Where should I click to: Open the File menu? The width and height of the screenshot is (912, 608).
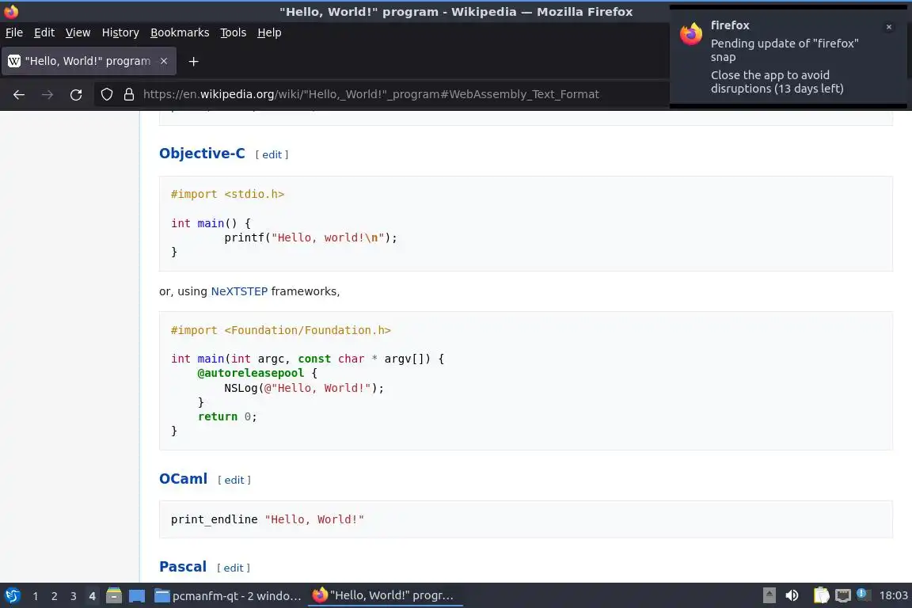[14, 32]
